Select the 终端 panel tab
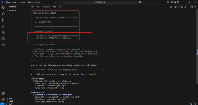This screenshot has width=198, height=105. click(x=54, y=7)
